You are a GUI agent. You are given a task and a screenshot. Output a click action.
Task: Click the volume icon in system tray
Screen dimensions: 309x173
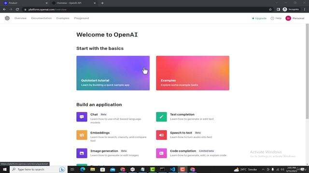(282, 170)
